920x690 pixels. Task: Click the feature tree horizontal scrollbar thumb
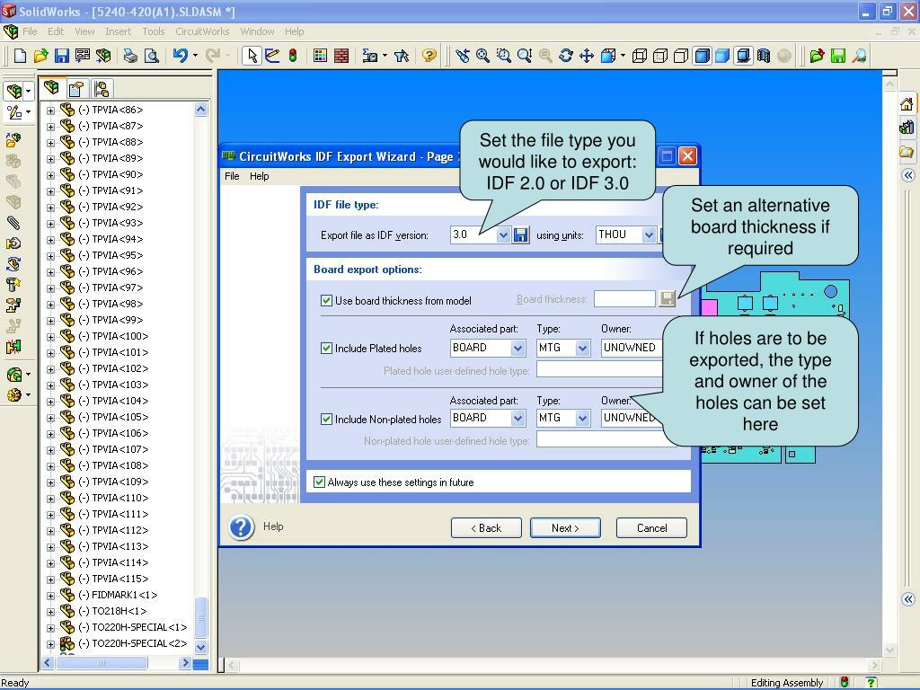tap(101, 663)
